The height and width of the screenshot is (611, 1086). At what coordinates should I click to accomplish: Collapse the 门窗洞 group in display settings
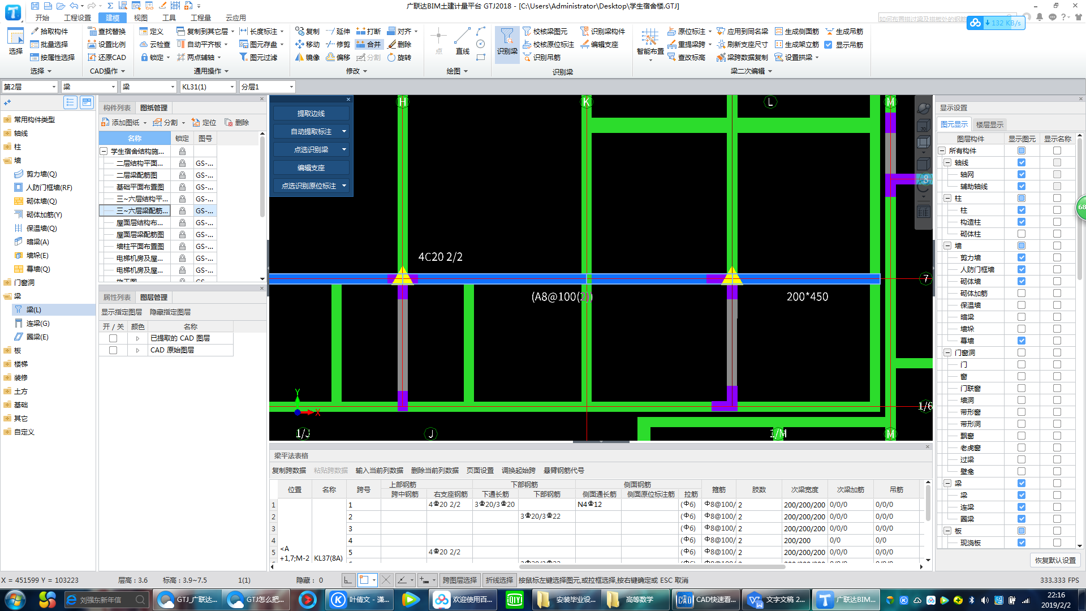(947, 352)
